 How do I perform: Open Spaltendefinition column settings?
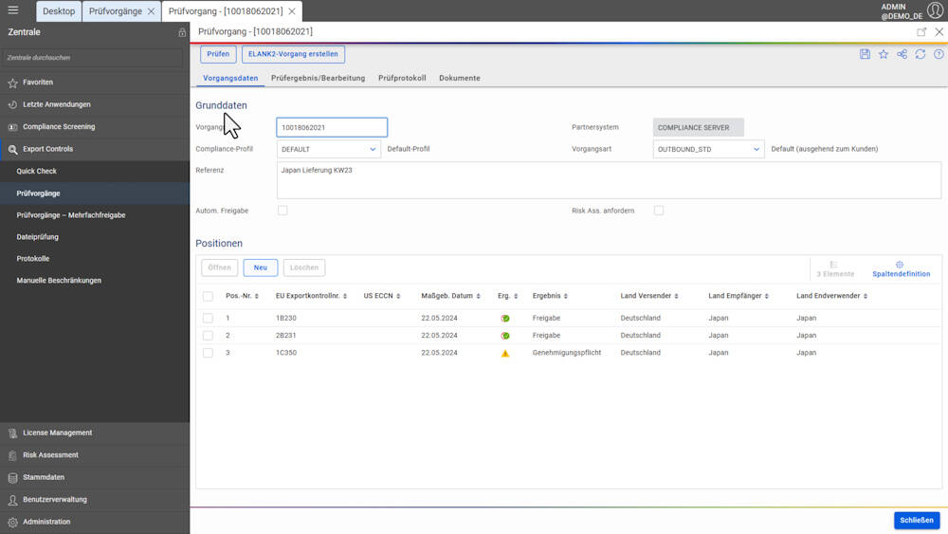tap(900, 269)
